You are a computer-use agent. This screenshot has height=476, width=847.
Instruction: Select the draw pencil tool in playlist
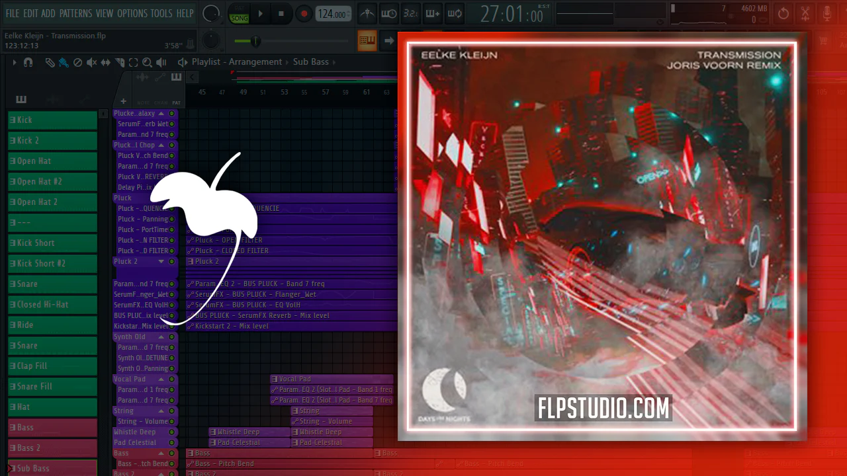pyautogui.click(x=50, y=62)
